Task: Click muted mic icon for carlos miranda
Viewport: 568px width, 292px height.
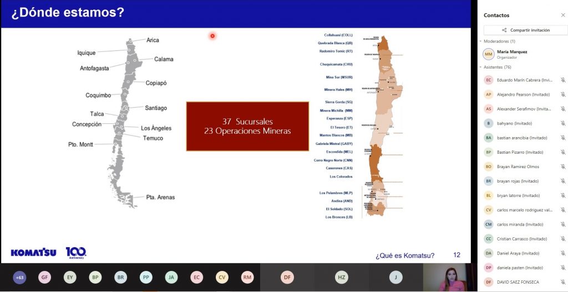Action: click(563, 225)
